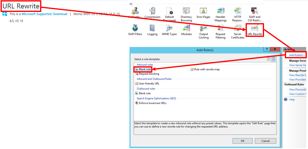Select the Request blocking template
The height and width of the screenshot is (149, 308).
coord(147,74)
